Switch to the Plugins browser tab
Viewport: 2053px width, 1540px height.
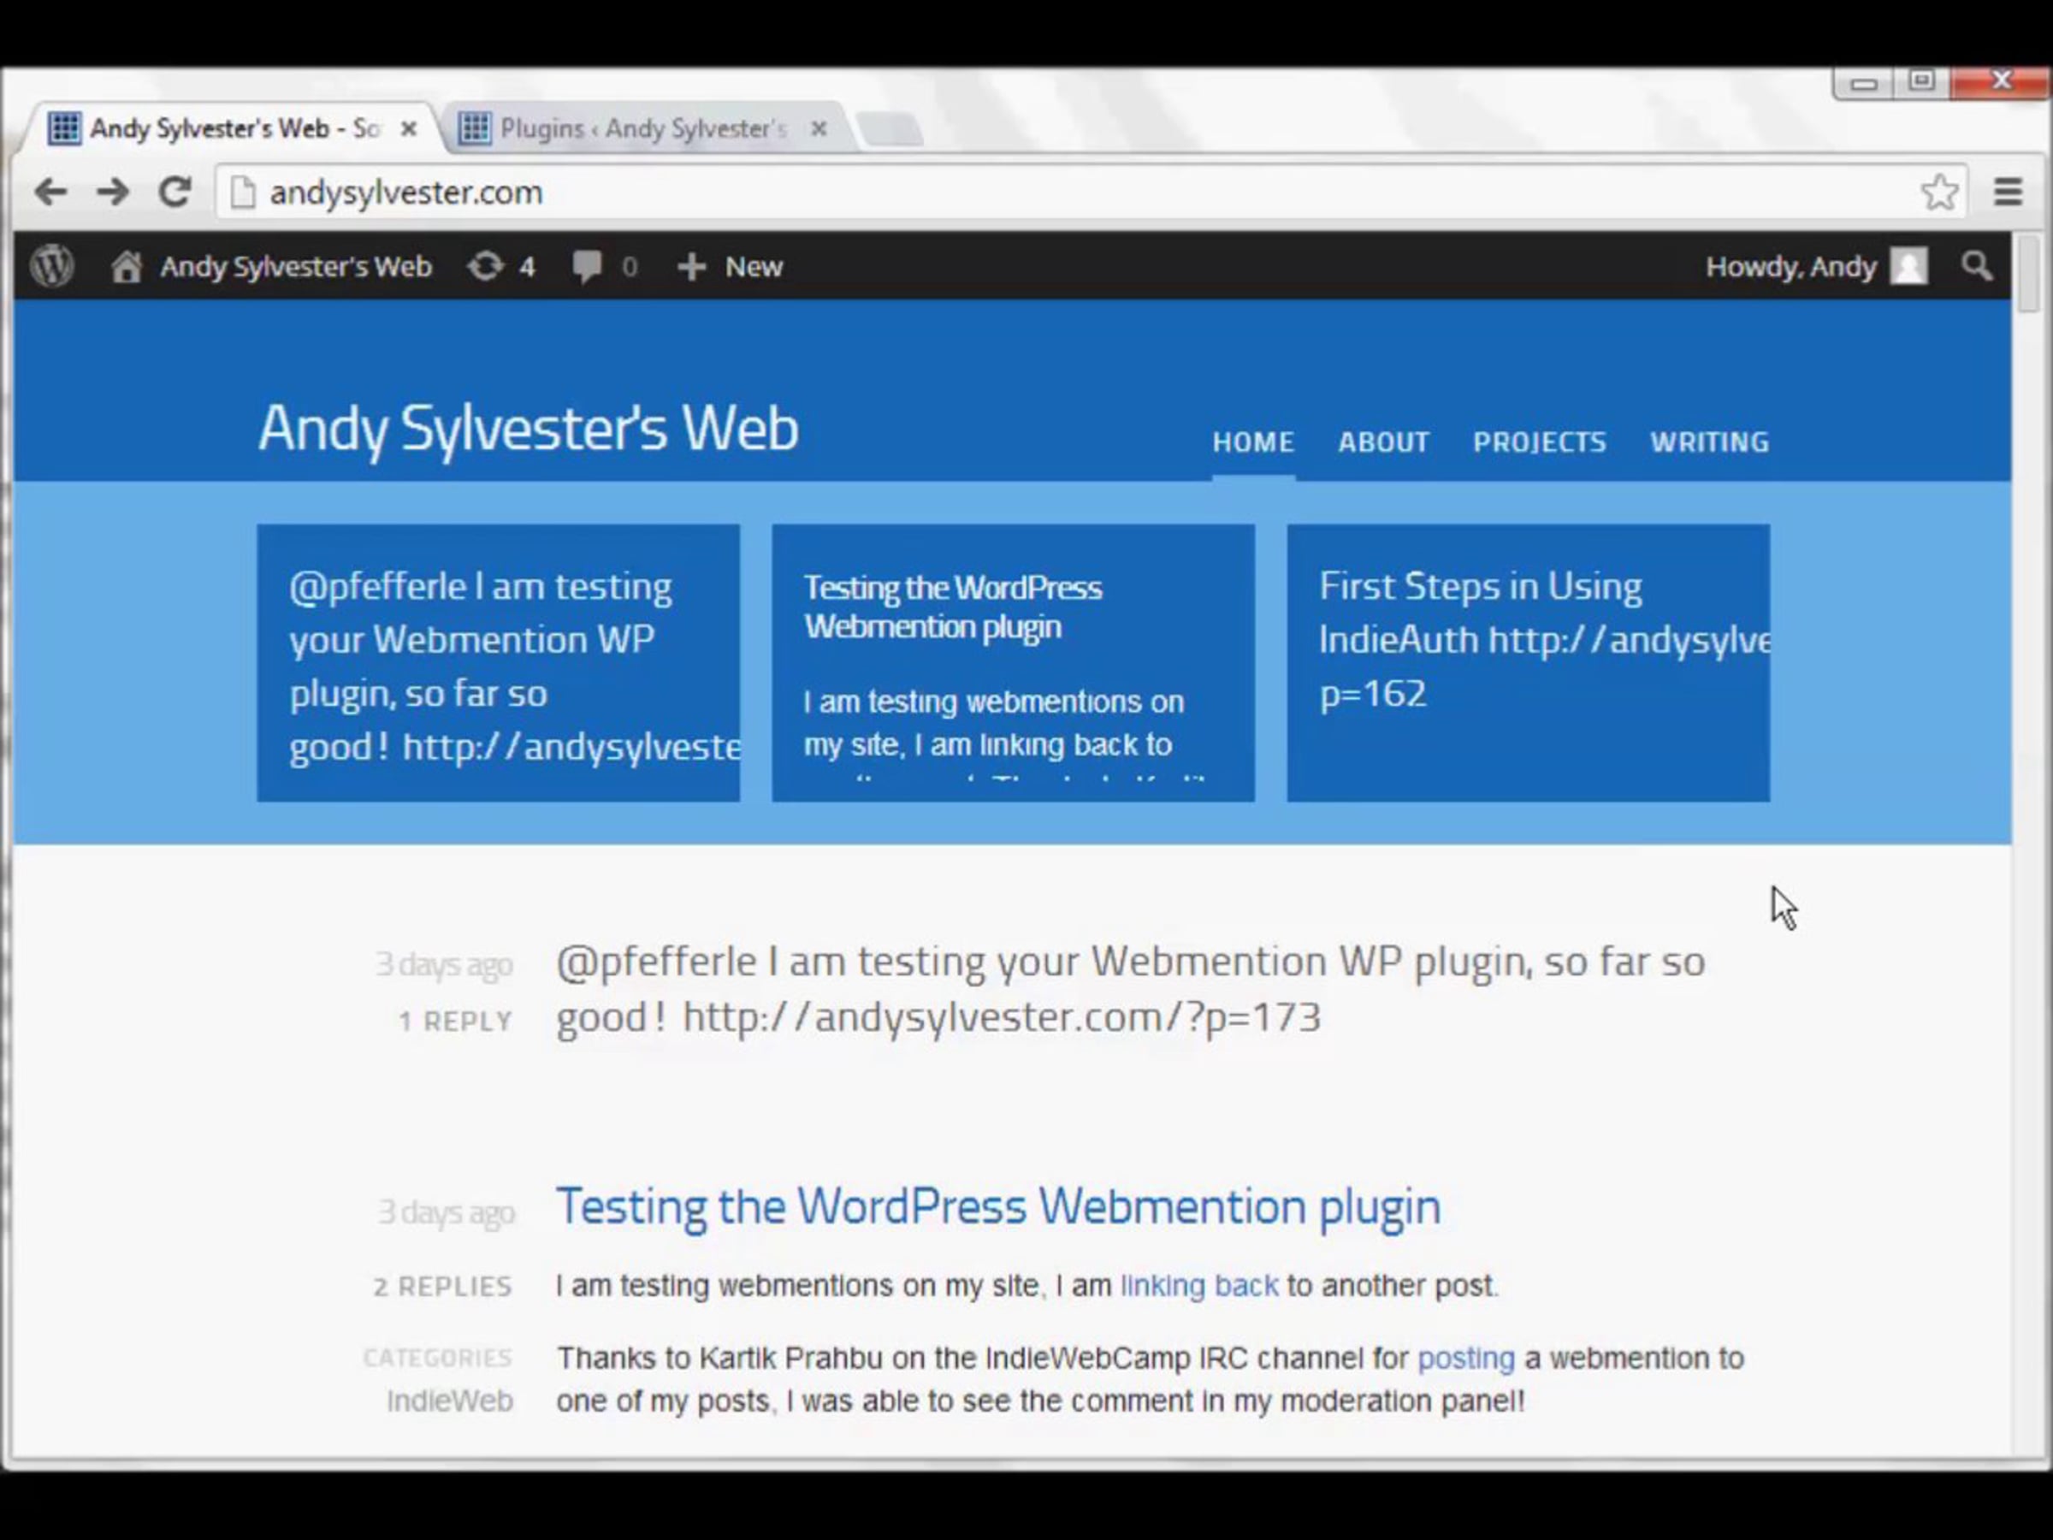tap(643, 128)
